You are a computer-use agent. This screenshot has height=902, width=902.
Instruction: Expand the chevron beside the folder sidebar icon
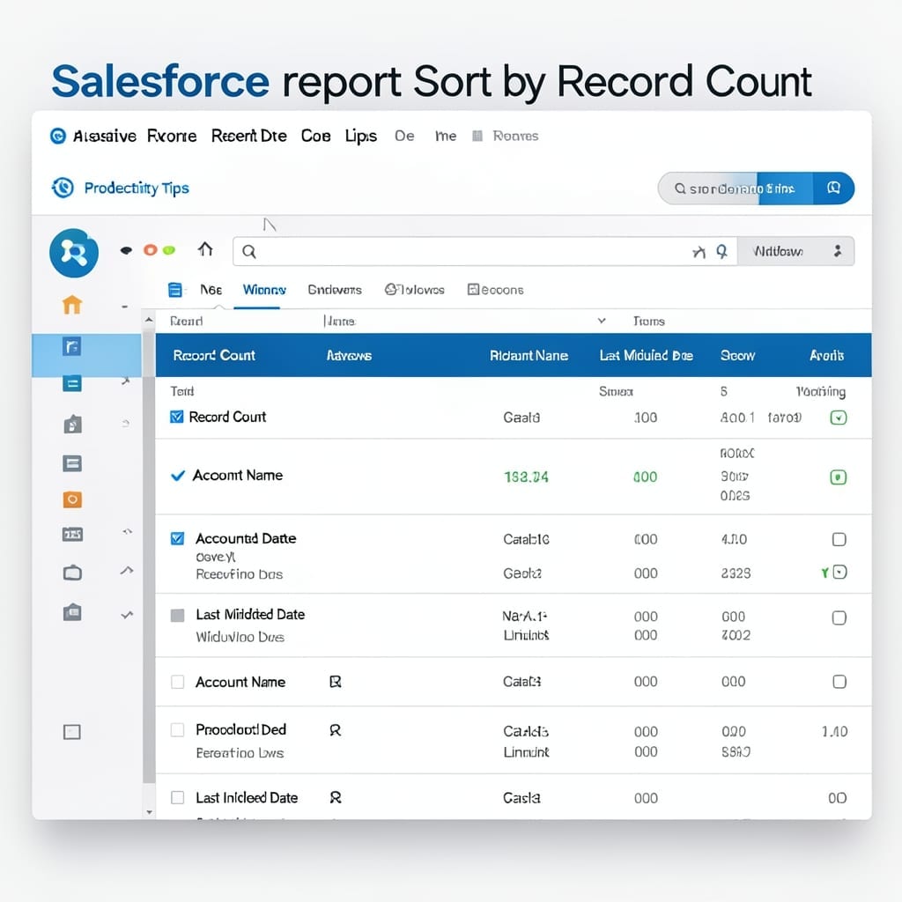pos(127,615)
